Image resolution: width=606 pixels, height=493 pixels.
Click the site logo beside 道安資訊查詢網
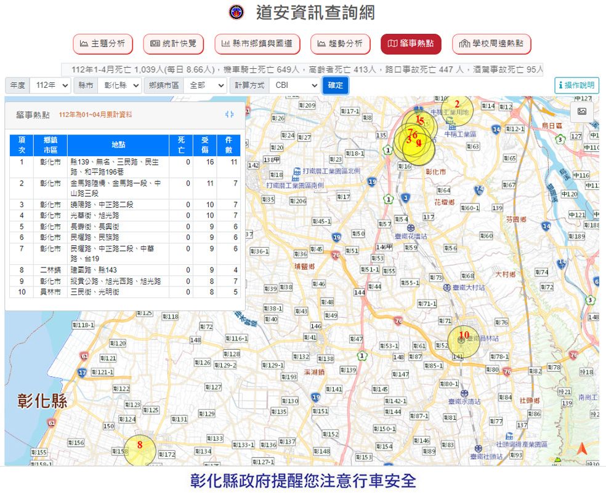point(235,13)
